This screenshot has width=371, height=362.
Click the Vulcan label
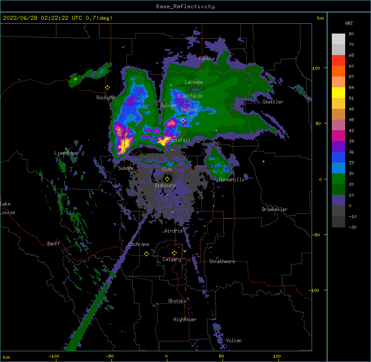coord(234,341)
